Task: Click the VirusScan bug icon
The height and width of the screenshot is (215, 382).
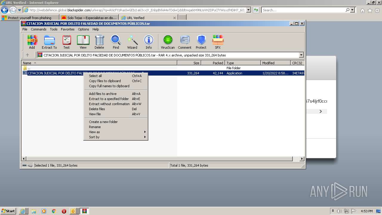Action: click(x=168, y=42)
